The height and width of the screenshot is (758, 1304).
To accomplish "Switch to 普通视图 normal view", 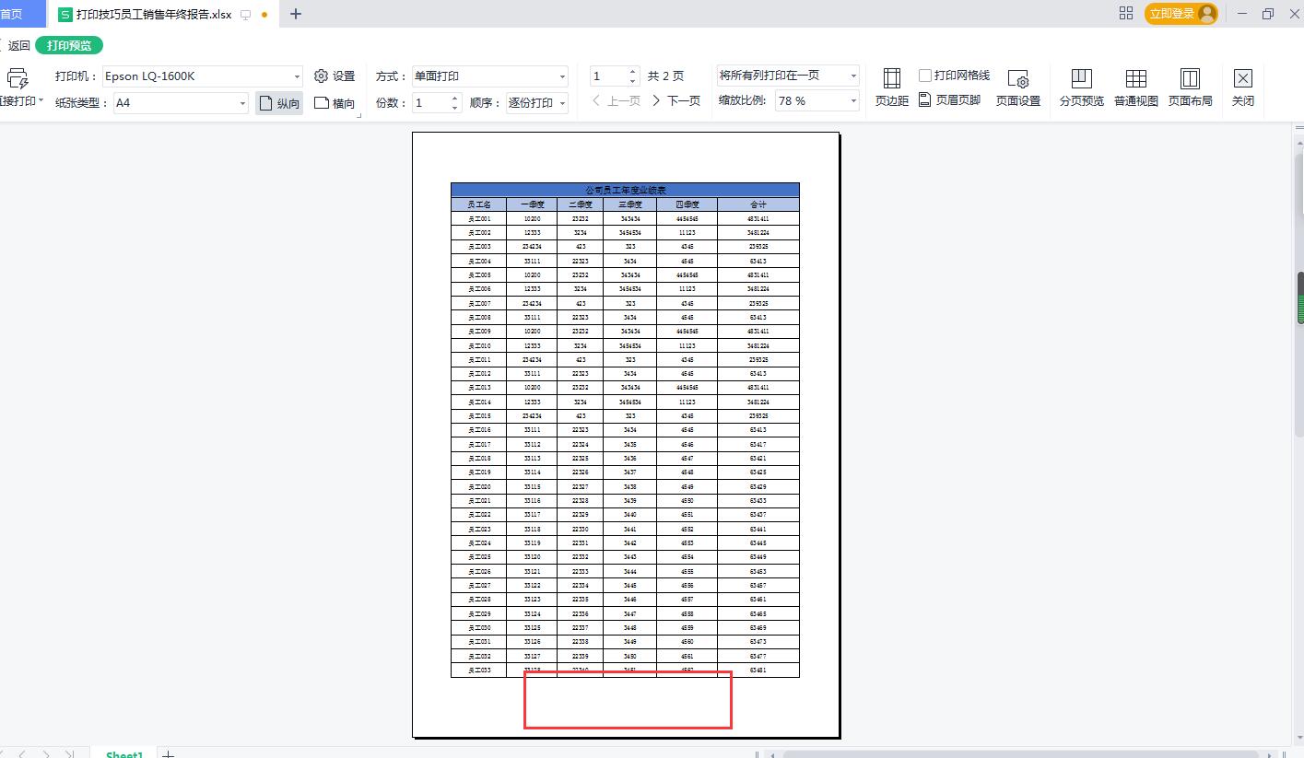I will (x=1134, y=88).
